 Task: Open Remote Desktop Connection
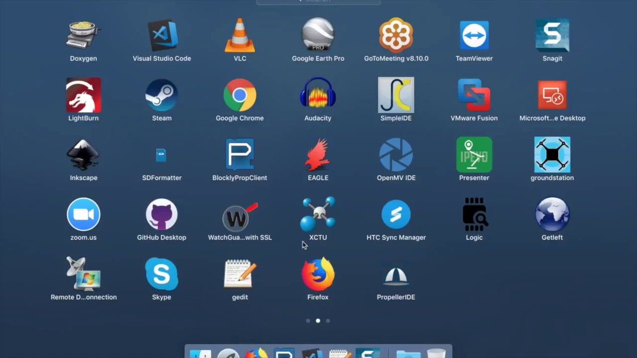point(83,274)
